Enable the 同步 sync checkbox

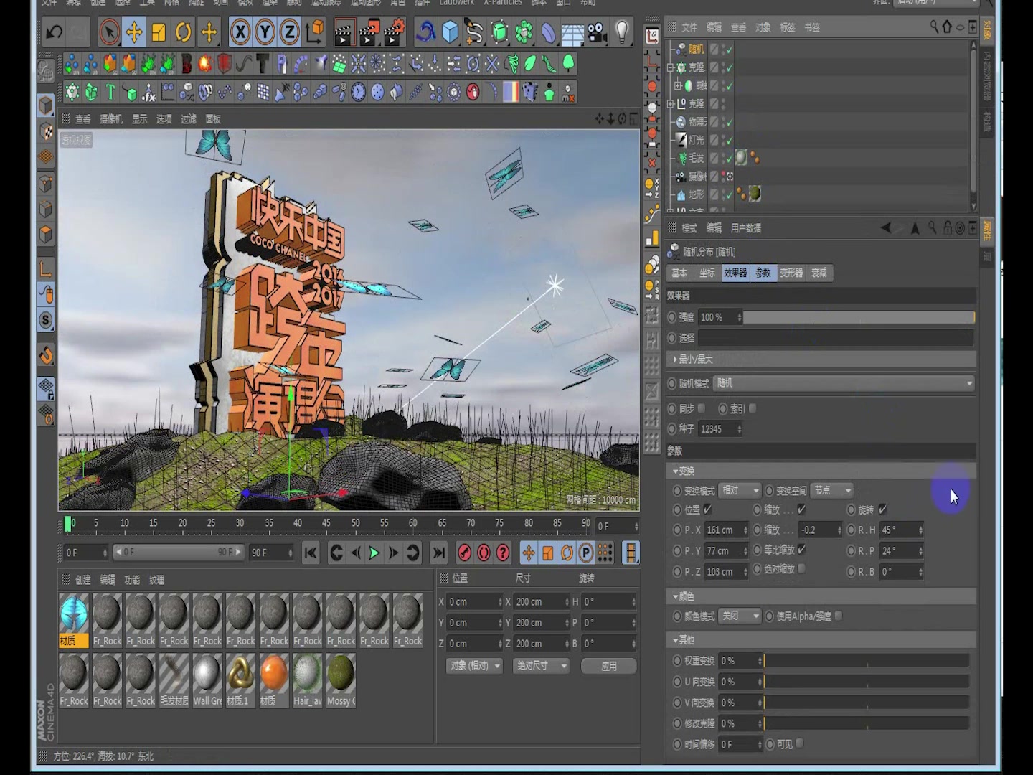(x=702, y=408)
